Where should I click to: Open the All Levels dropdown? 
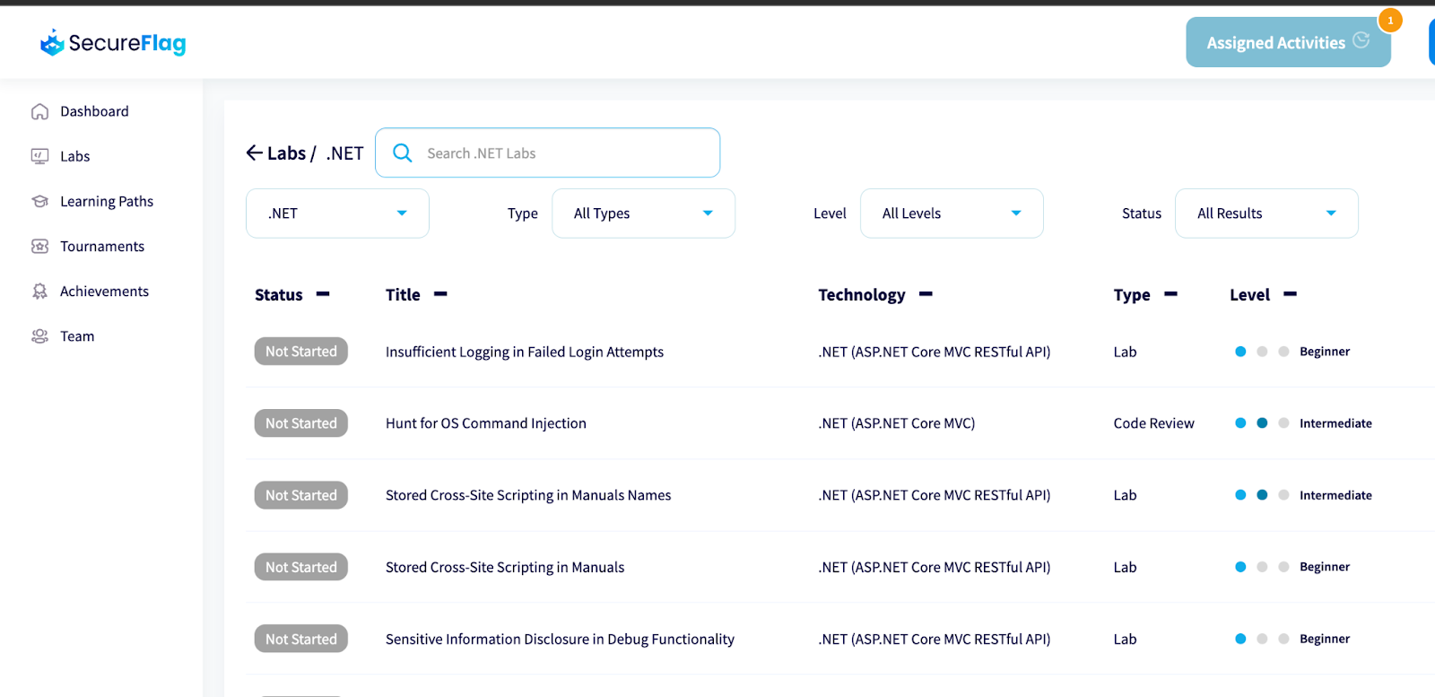[951, 213]
